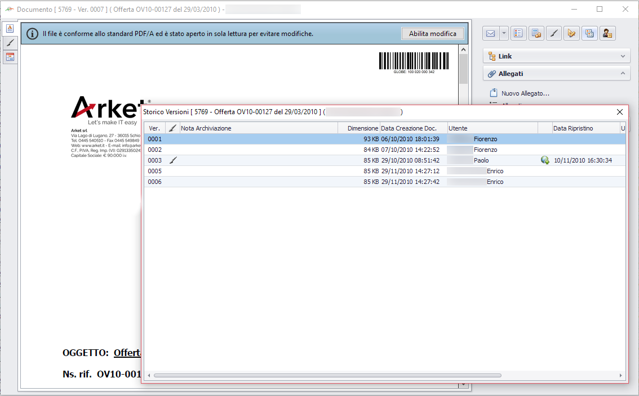
Task: Click the document text icon in left sidebar
Action: pos(10,27)
